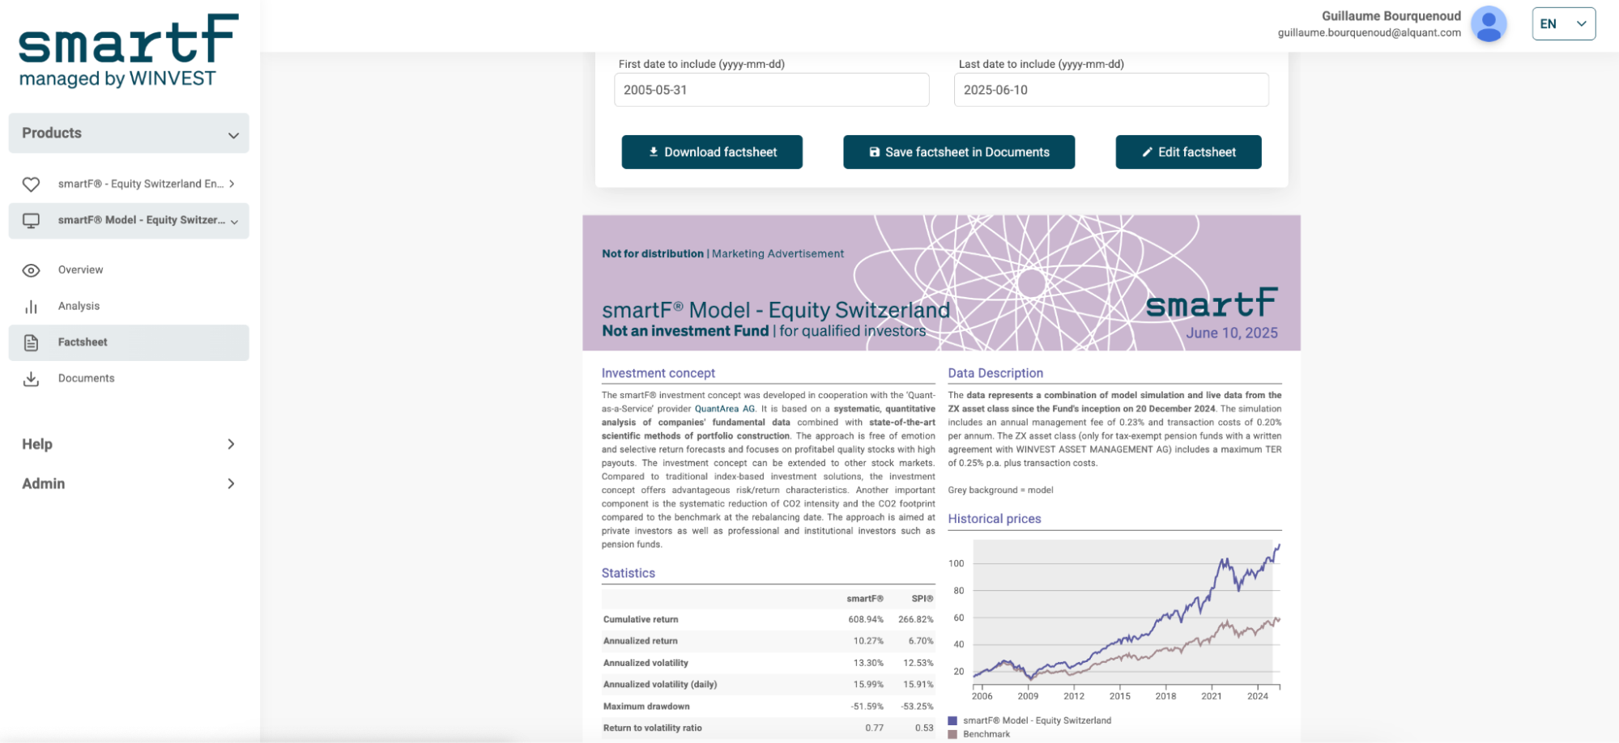Click the Maximum drawdown row label
Screen dimensions: 1619x743
(x=646, y=707)
